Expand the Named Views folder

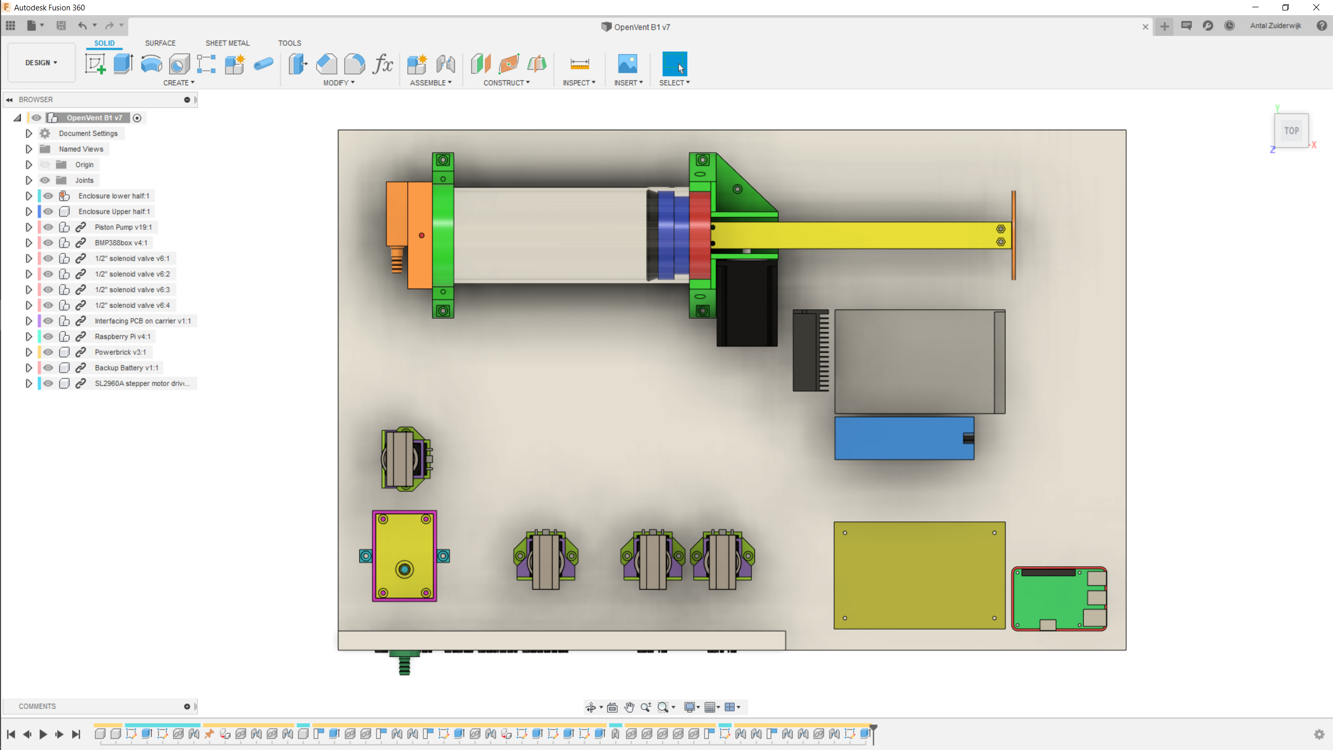(29, 149)
